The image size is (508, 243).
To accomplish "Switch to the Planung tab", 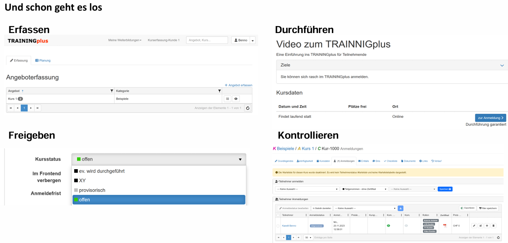I will click(43, 60).
